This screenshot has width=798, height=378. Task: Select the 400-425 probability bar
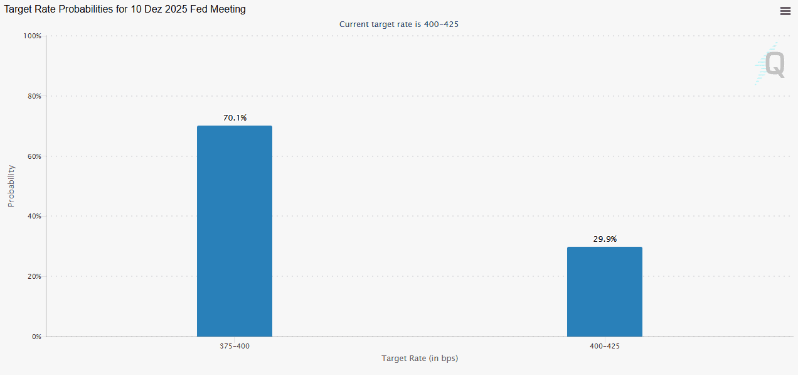pos(604,291)
